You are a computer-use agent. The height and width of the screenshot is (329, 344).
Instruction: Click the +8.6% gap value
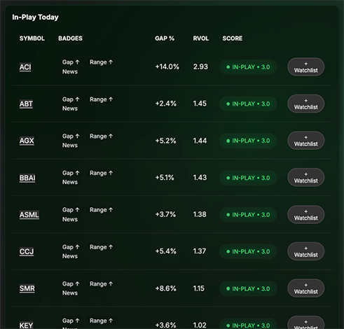point(166,288)
